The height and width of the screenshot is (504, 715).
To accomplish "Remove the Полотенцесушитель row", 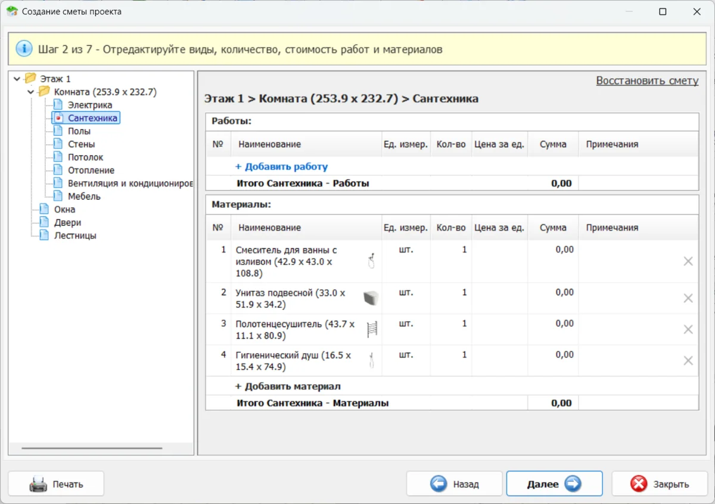I will (688, 329).
